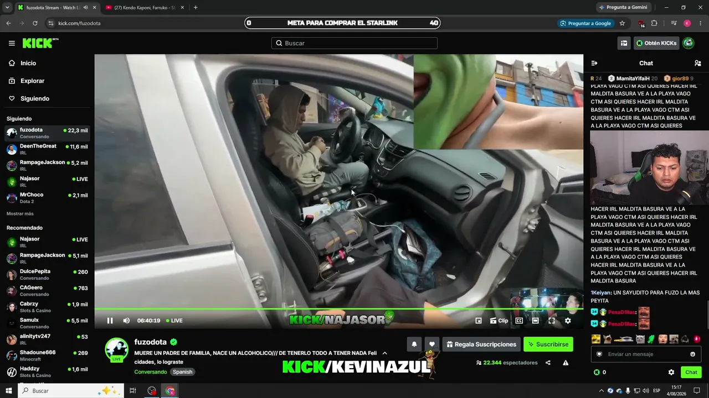The image size is (709, 398).
Task: Open Task View on taskbar
Action: pyautogui.click(x=133, y=391)
